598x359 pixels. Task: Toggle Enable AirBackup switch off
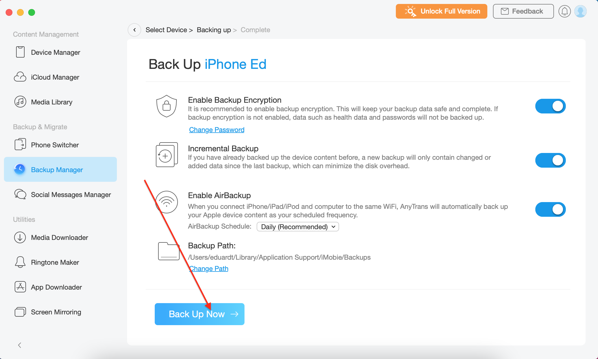(x=551, y=209)
